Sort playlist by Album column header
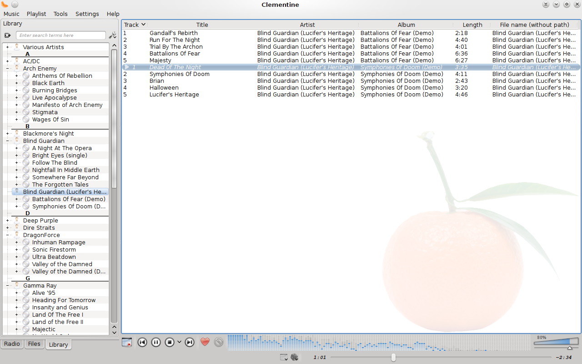The height and width of the screenshot is (364, 582). (x=406, y=25)
